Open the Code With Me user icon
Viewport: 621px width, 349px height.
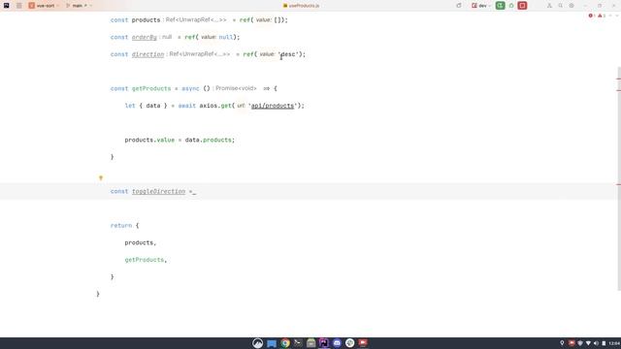[x=549, y=6]
